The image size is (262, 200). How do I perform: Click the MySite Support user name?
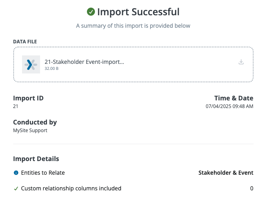click(x=30, y=131)
